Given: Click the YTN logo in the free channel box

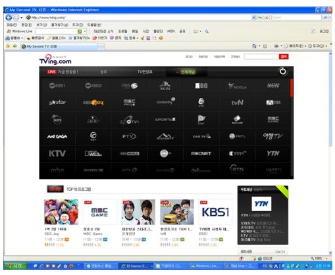Looking at the screenshot, I should [x=261, y=203].
